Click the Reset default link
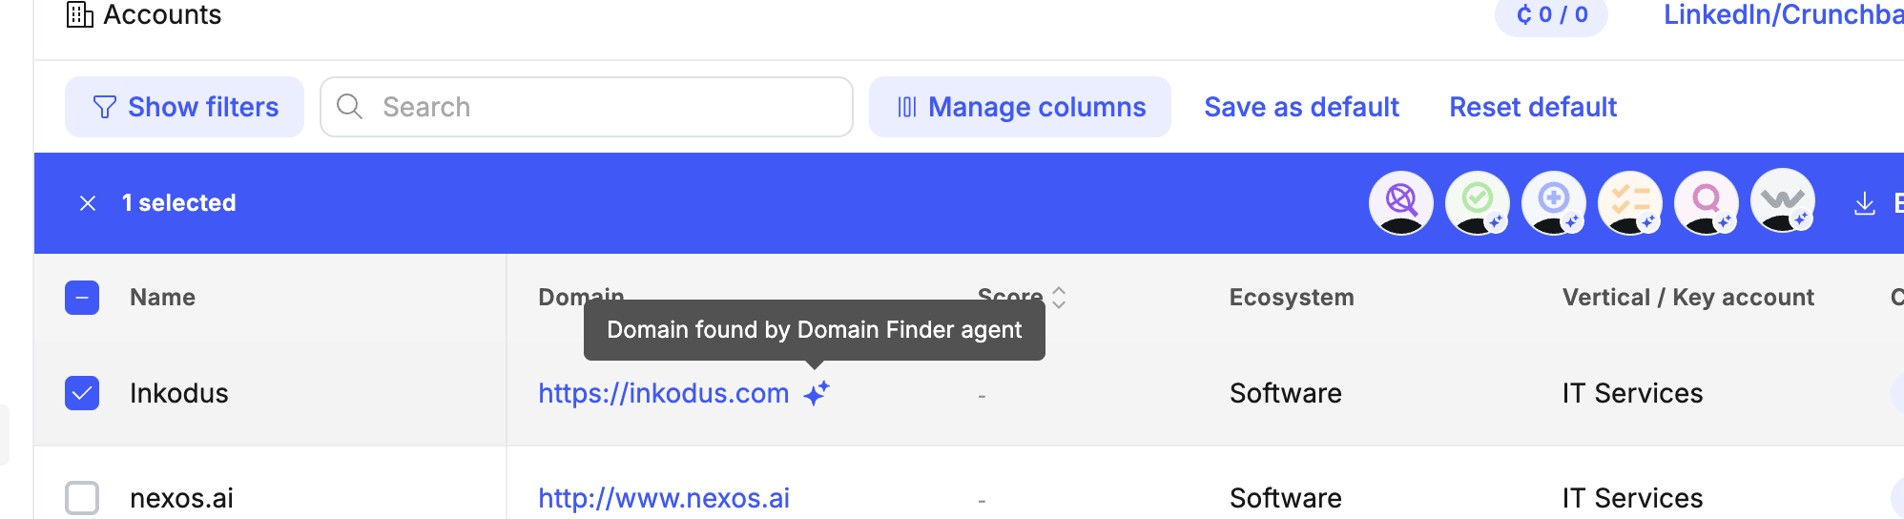The width and height of the screenshot is (1904, 519). [1533, 107]
